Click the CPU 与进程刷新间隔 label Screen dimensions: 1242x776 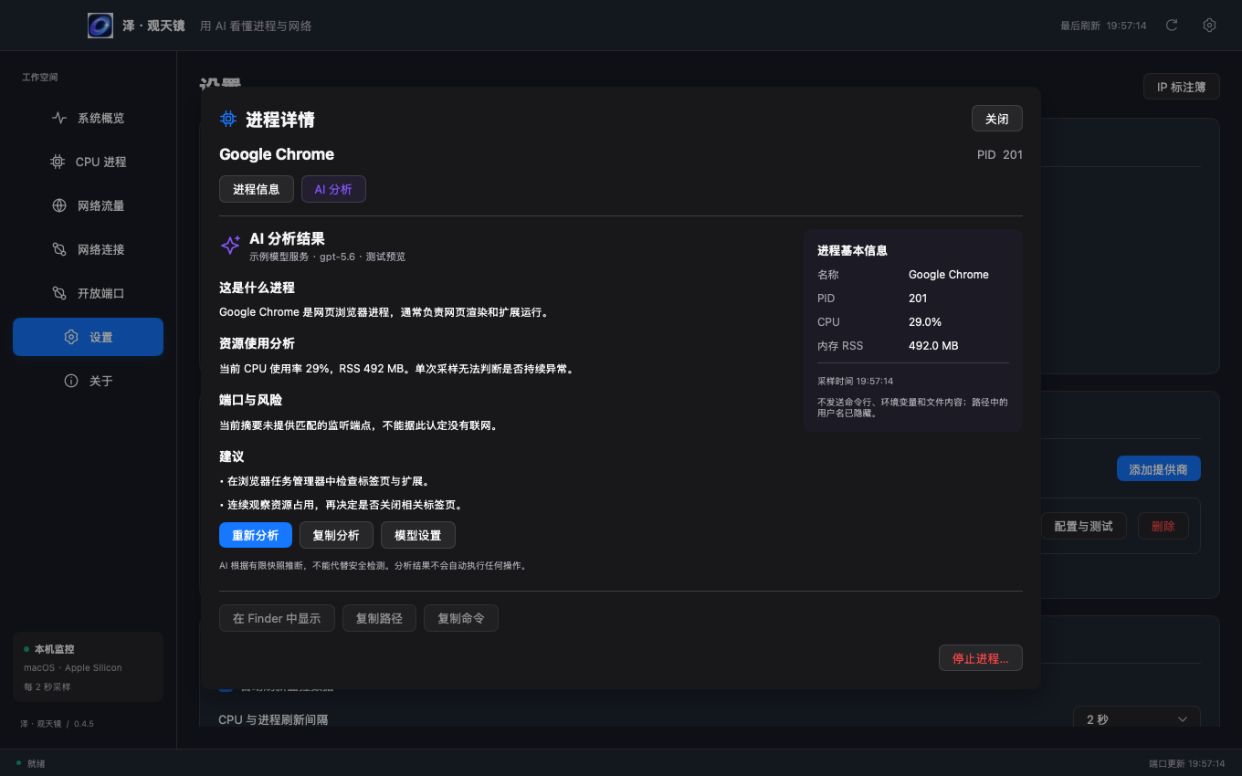point(273,719)
